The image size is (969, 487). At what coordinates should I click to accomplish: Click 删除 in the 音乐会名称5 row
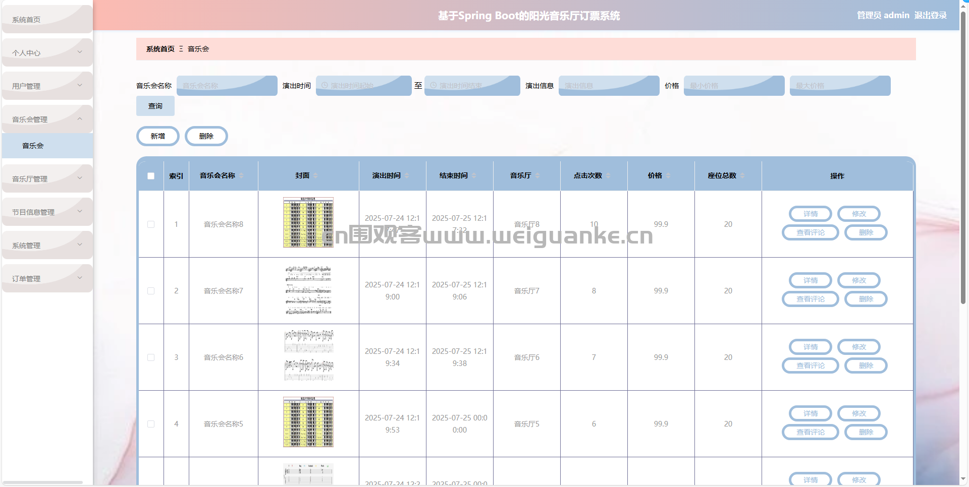tap(866, 432)
